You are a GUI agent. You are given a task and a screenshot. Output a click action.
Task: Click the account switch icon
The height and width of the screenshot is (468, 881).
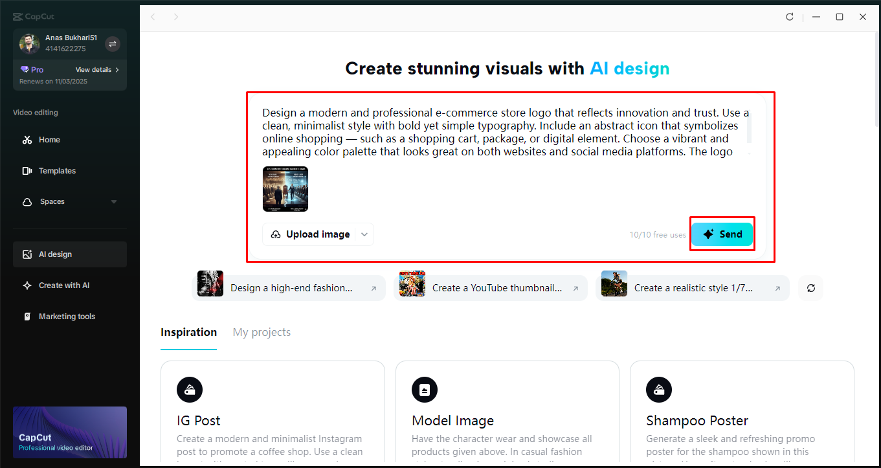(x=113, y=44)
